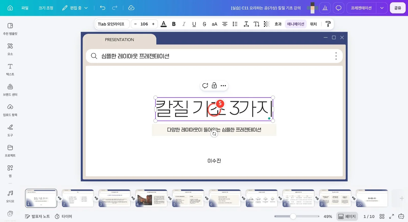
Task: Toggle bold formatting
Action: (x=174, y=24)
